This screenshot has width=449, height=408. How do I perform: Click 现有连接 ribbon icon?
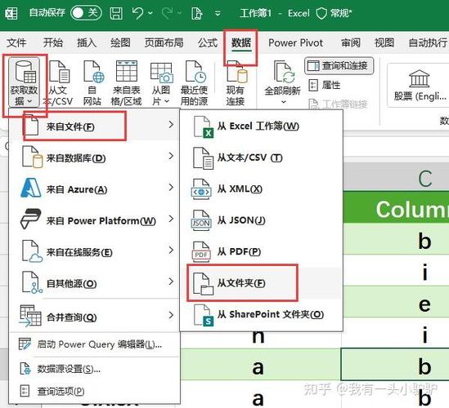(x=236, y=83)
